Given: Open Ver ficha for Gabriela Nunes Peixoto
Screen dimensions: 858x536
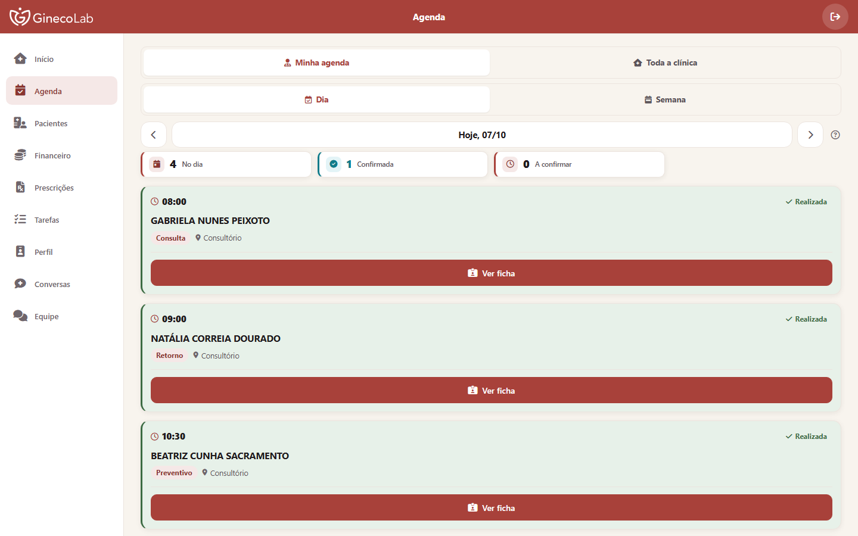Looking at the screenshot, I should coord(492,273).
